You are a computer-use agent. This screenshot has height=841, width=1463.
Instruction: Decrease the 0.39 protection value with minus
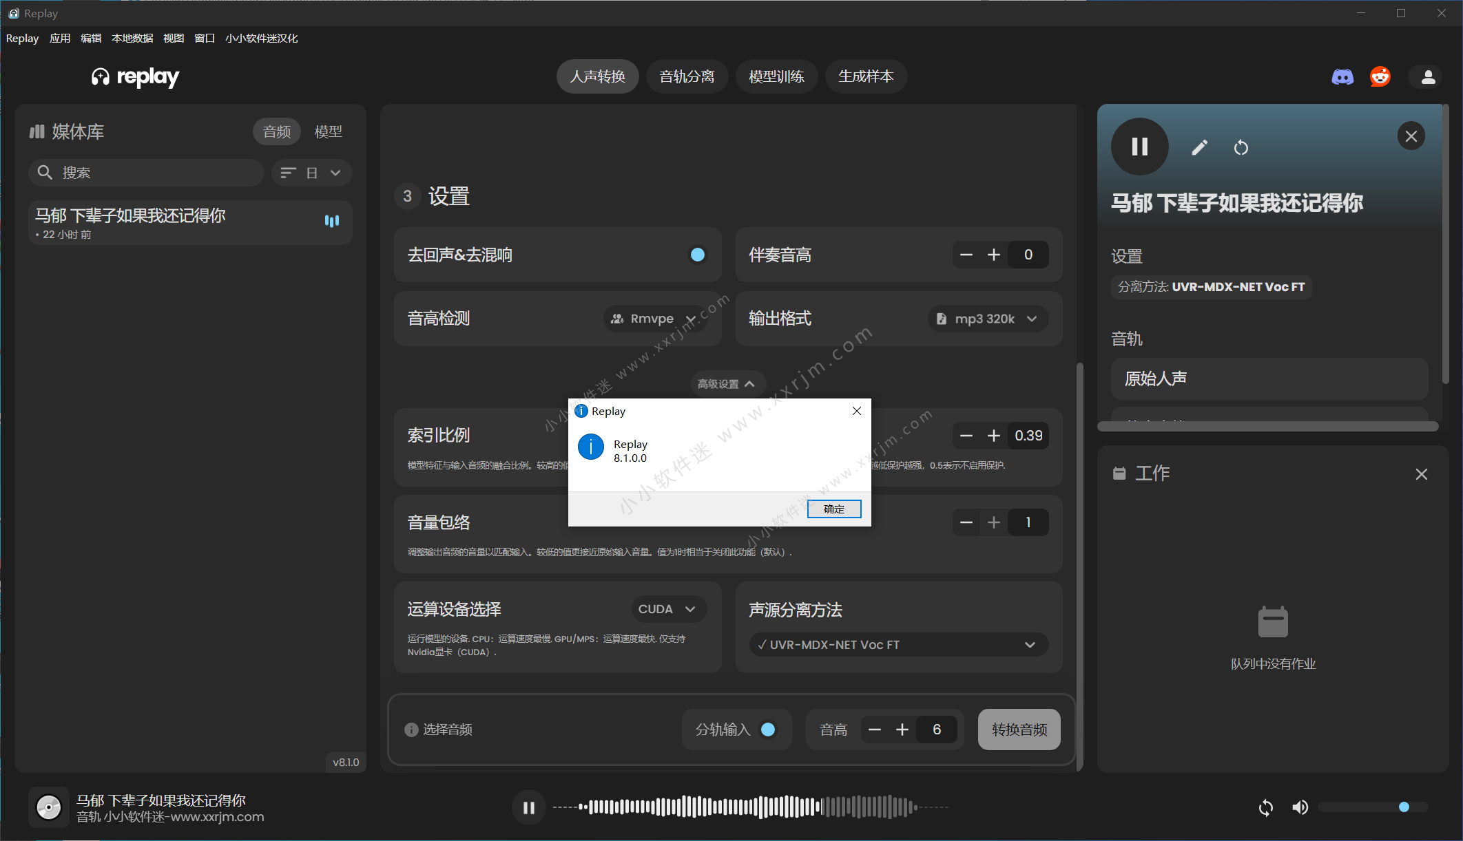pos(966,436)
